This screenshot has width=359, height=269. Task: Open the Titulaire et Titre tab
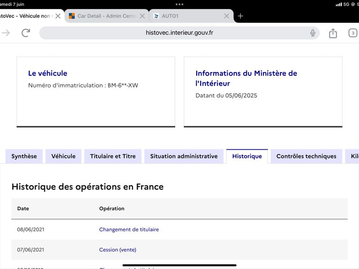click(x=113, y=156)
